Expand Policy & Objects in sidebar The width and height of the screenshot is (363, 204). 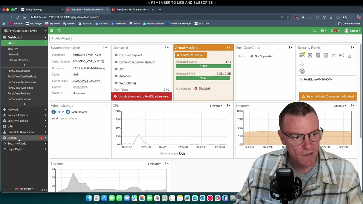(24, 115)
